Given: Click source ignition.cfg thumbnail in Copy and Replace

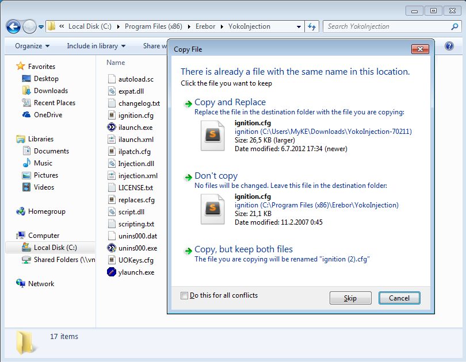Looking at the screenshot, I should [x=212, y=135].
